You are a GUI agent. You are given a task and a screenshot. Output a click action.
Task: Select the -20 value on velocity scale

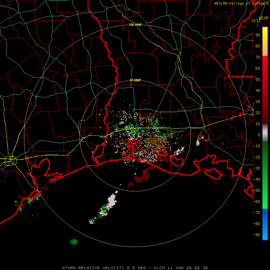pos(256,157)
